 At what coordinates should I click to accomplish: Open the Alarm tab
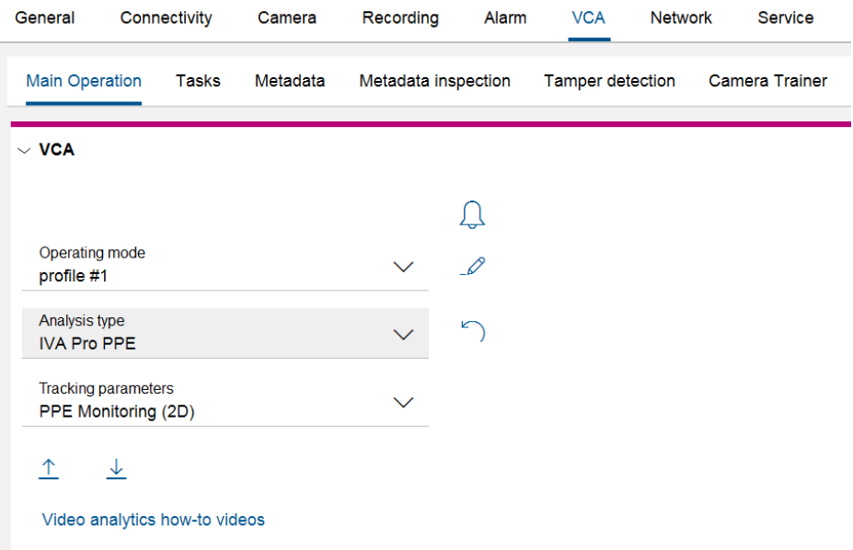coord(505,17)
